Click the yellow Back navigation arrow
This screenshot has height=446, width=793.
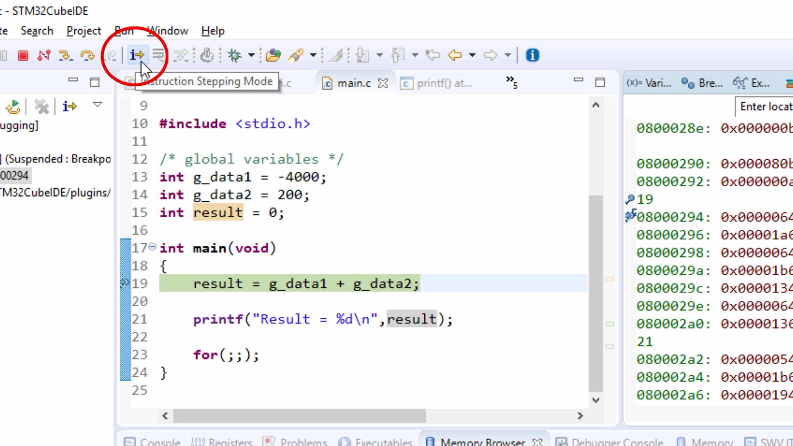coord(455,55)
